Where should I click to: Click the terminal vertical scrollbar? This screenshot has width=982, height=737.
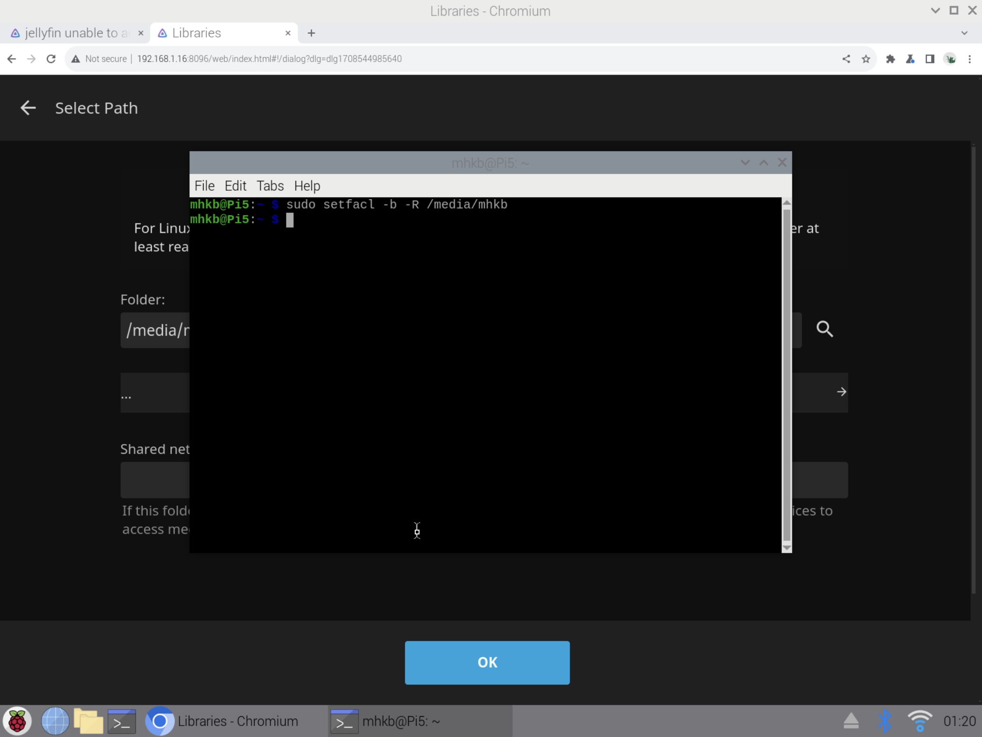pos(786,374)
